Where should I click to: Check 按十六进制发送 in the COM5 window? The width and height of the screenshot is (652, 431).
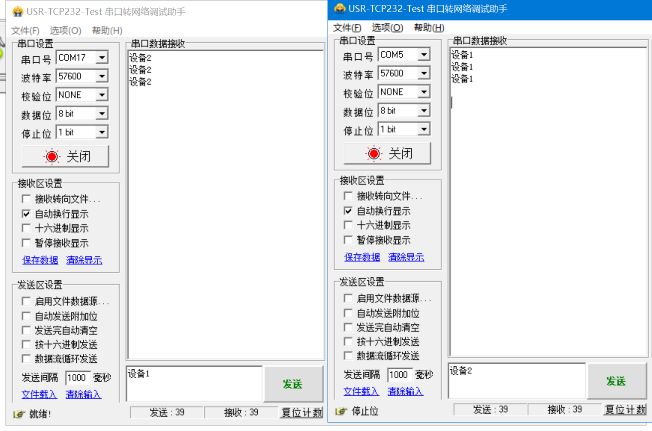tap(348, 341)
